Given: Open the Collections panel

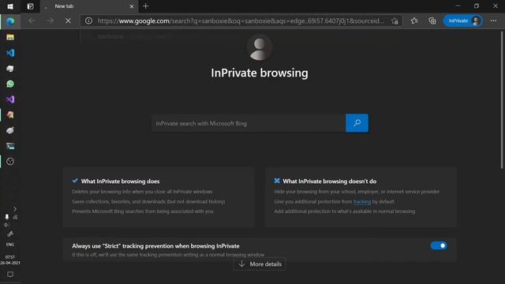Looking at the screenshot, I should 432,21.
